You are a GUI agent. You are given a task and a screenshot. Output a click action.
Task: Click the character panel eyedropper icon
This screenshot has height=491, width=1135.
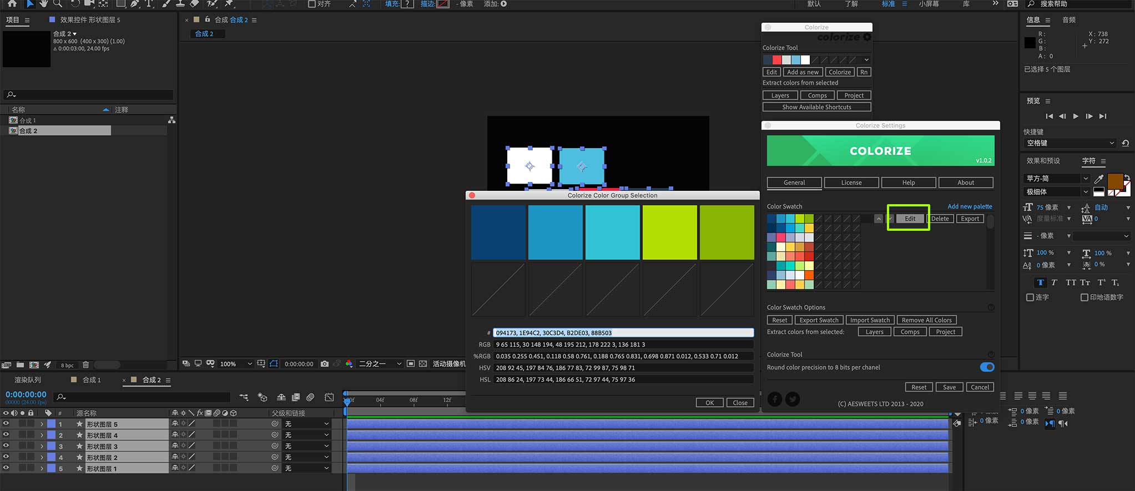point(1098,179)
